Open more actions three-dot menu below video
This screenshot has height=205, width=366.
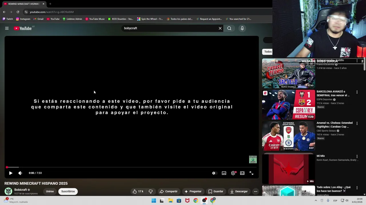click(x=256, y=191)
